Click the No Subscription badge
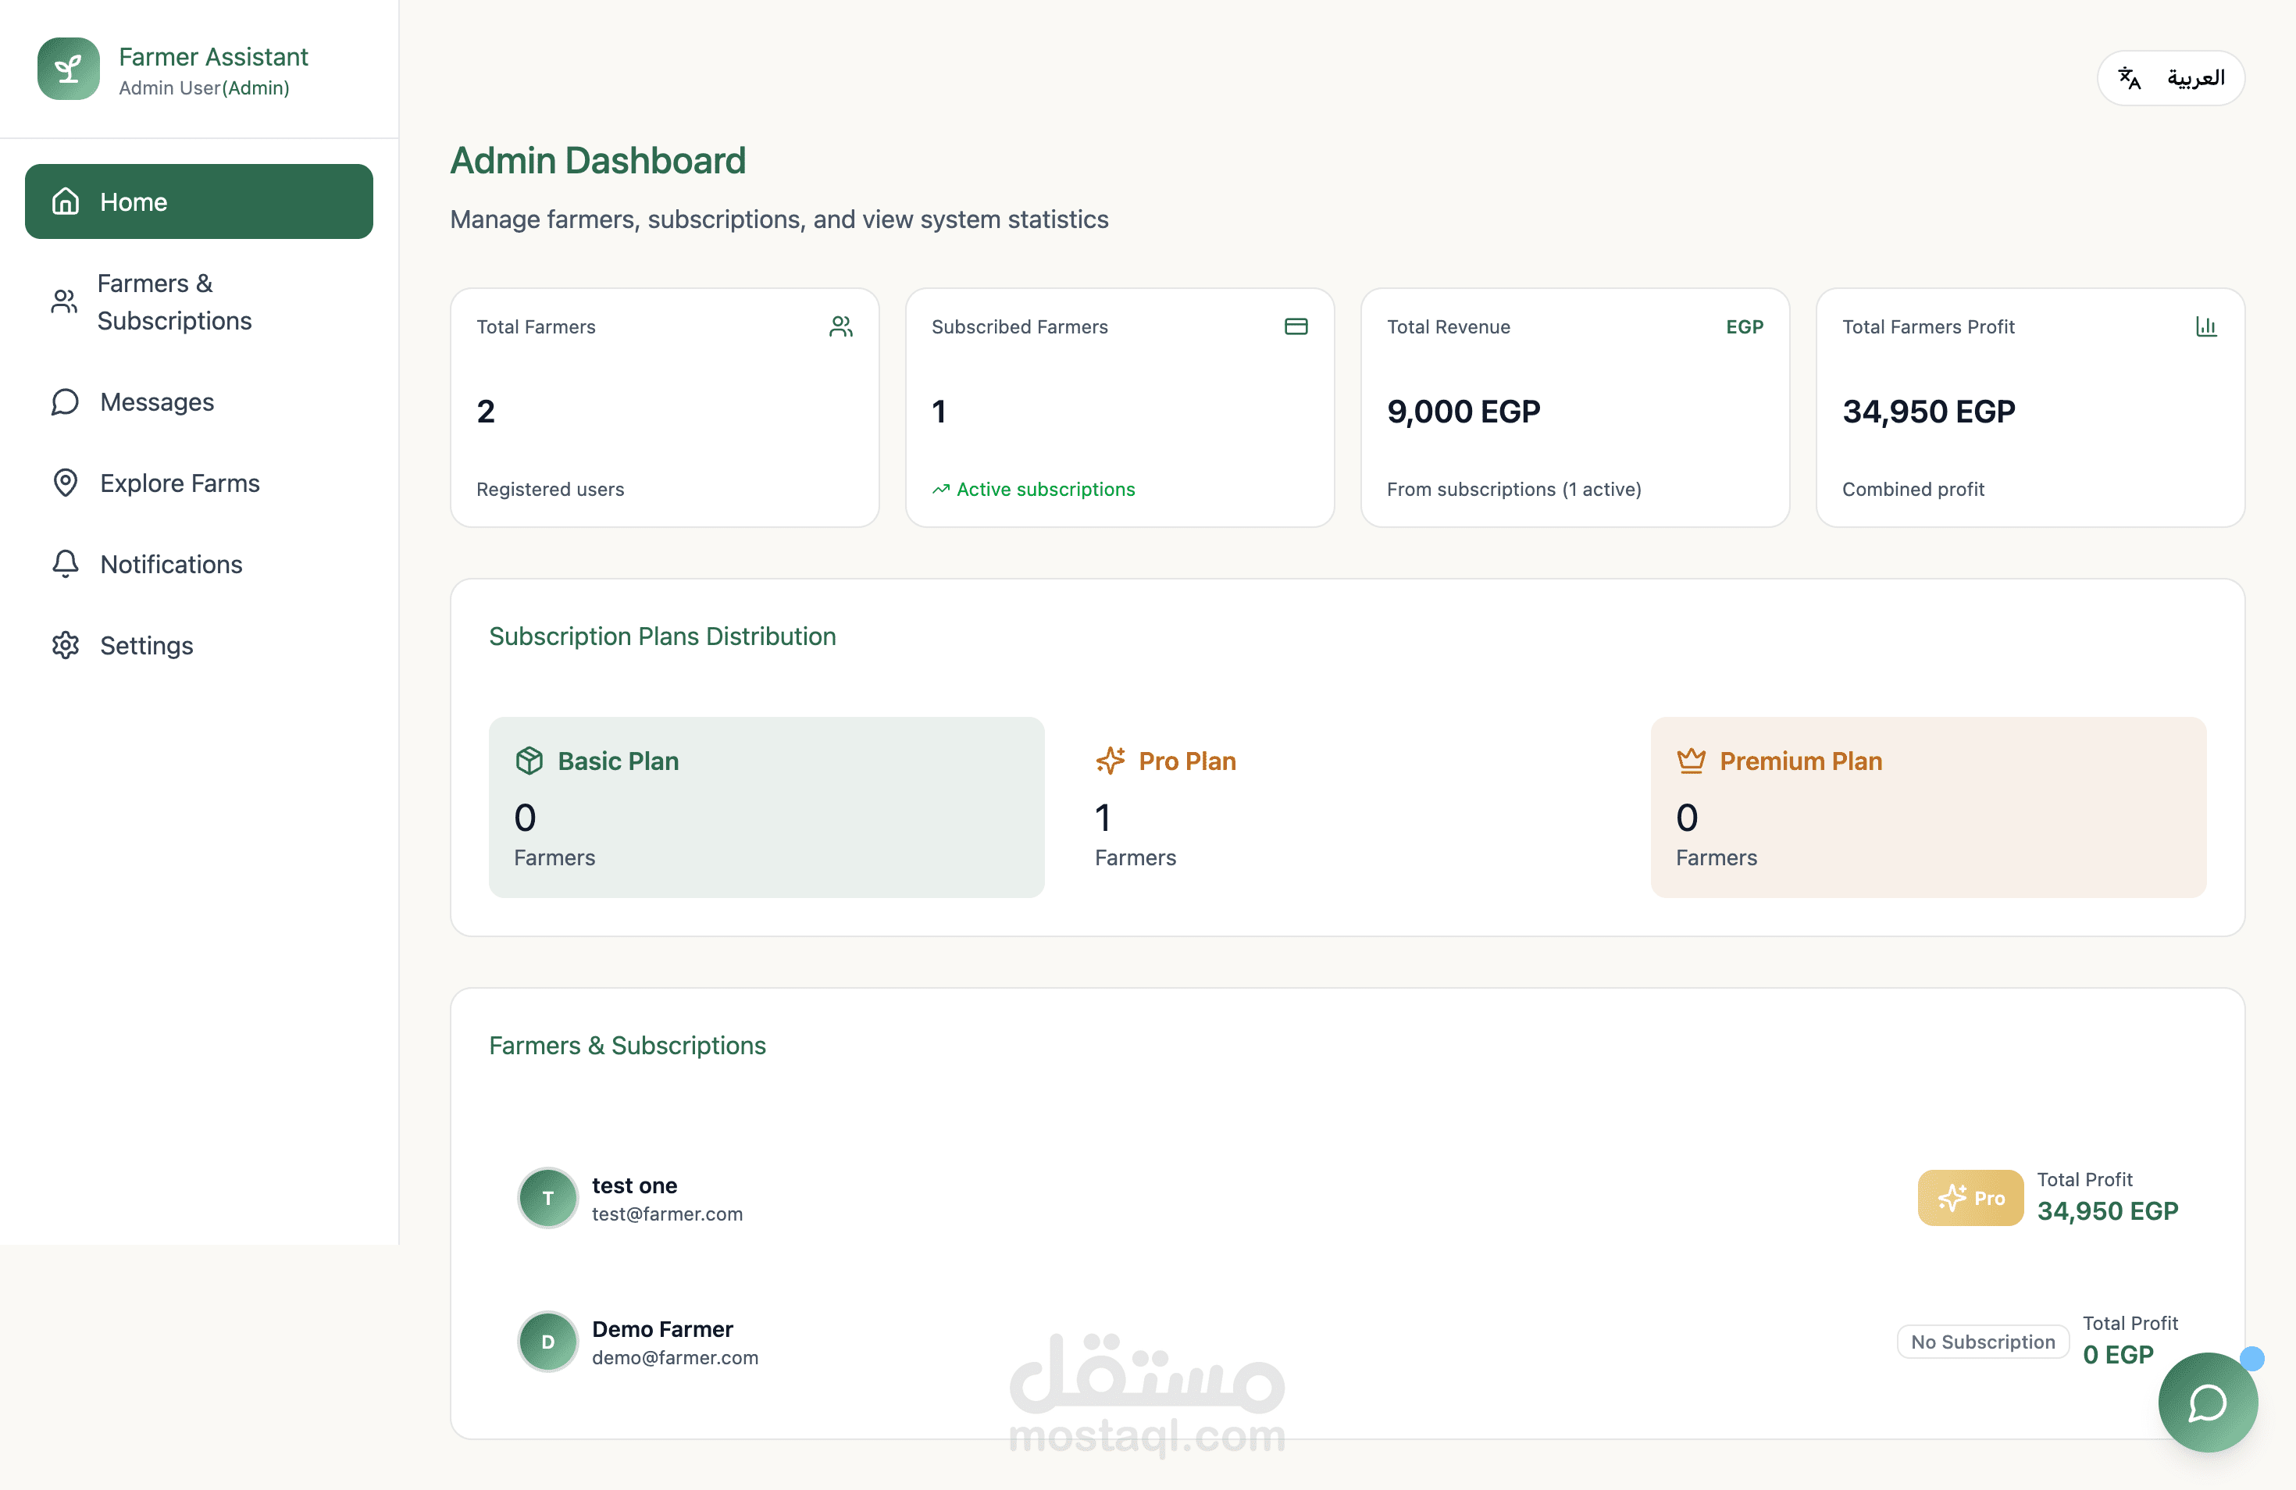Viewport: 2296px width, 1490px height. 1983,1342
